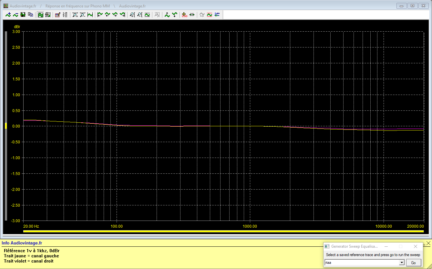
Task: Click the '20000.00' frequency axis label
Action: 415,226
